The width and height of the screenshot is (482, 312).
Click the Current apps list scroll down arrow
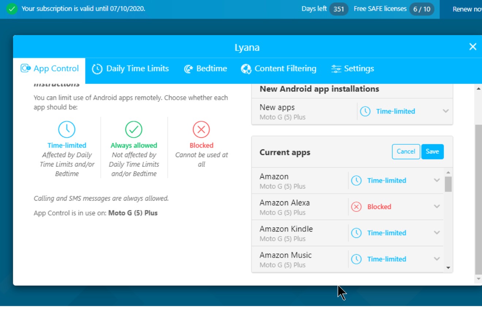[x=448, y=268]
